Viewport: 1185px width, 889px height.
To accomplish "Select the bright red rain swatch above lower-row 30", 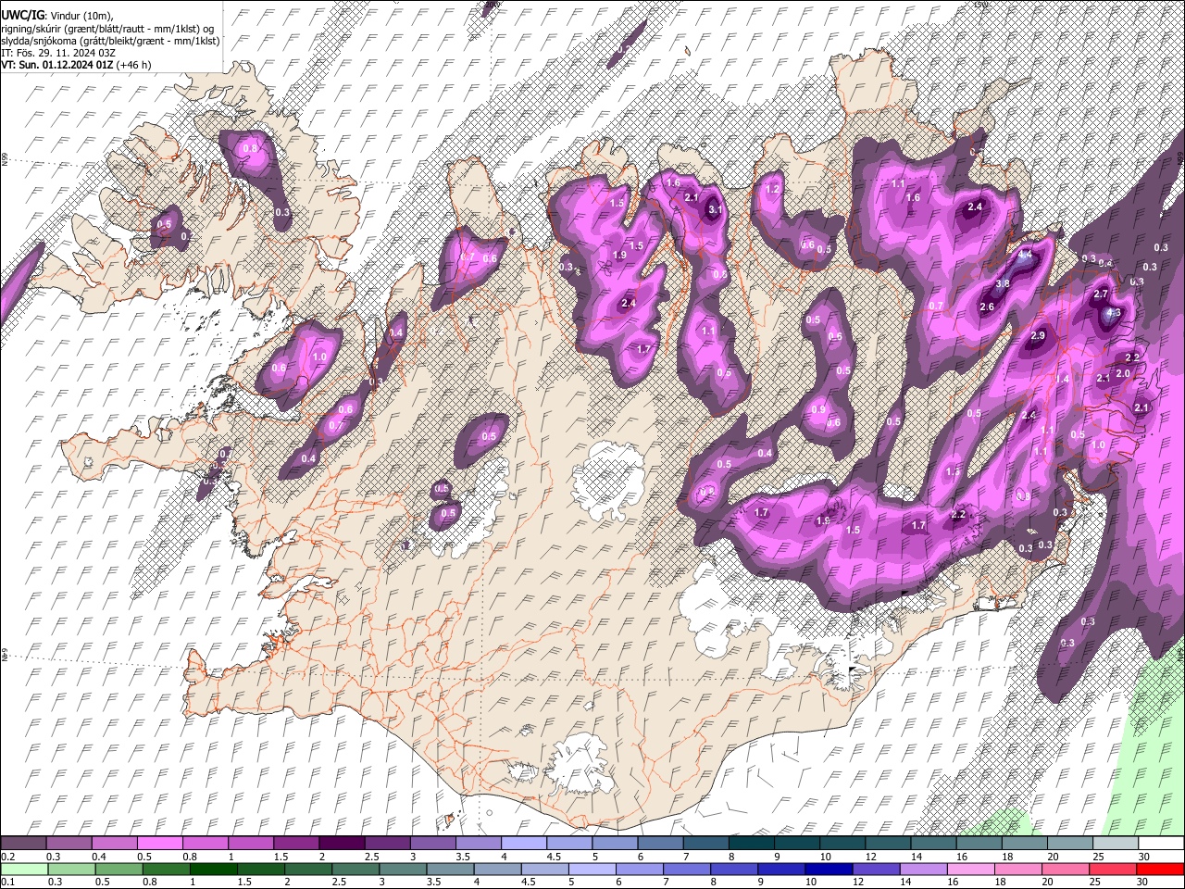I will click(x=1160, y=870).
